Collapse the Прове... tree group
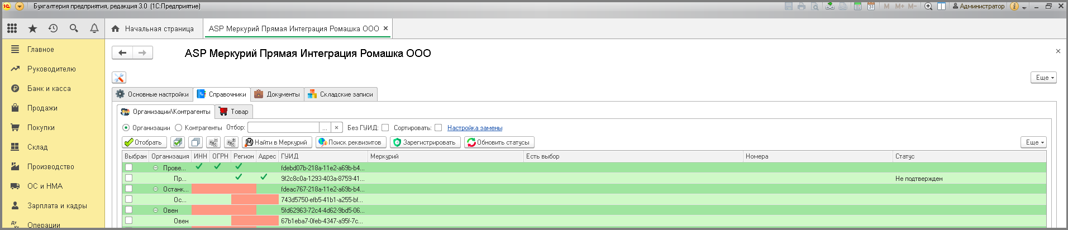1068x230 pixels. pyautogui.click(x=156, y=168)
